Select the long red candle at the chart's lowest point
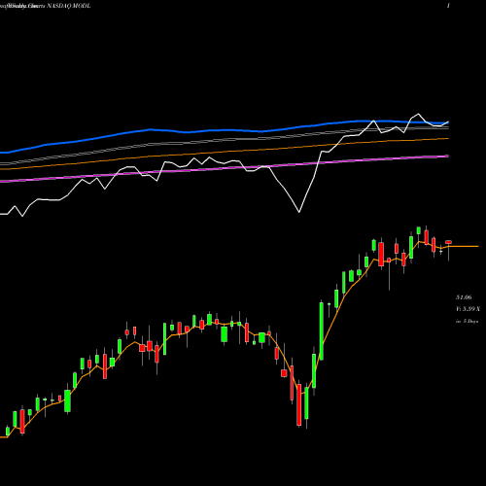 click(298, 404)
